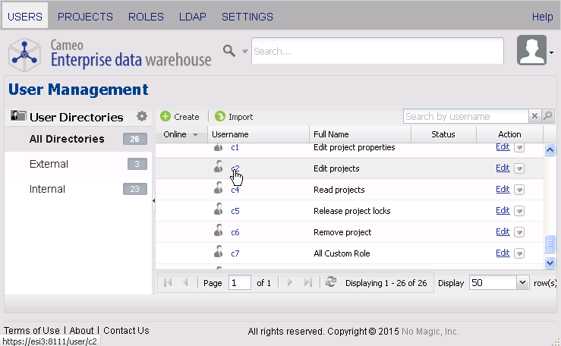Click the magnifier search-by-username button
The height and width of the screenshot is (346, 561).
(x=548, y=116)
